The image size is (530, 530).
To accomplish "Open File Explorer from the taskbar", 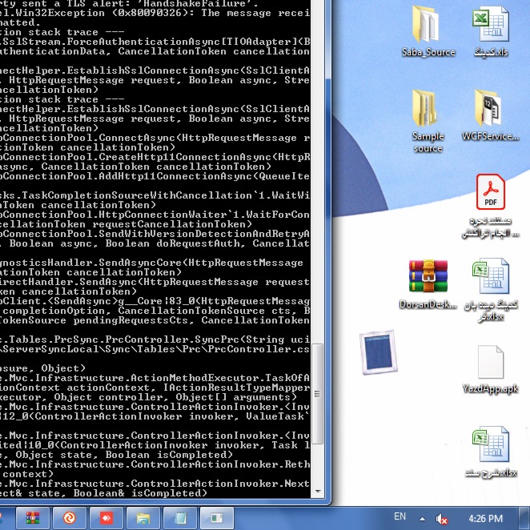I will 144,519.
